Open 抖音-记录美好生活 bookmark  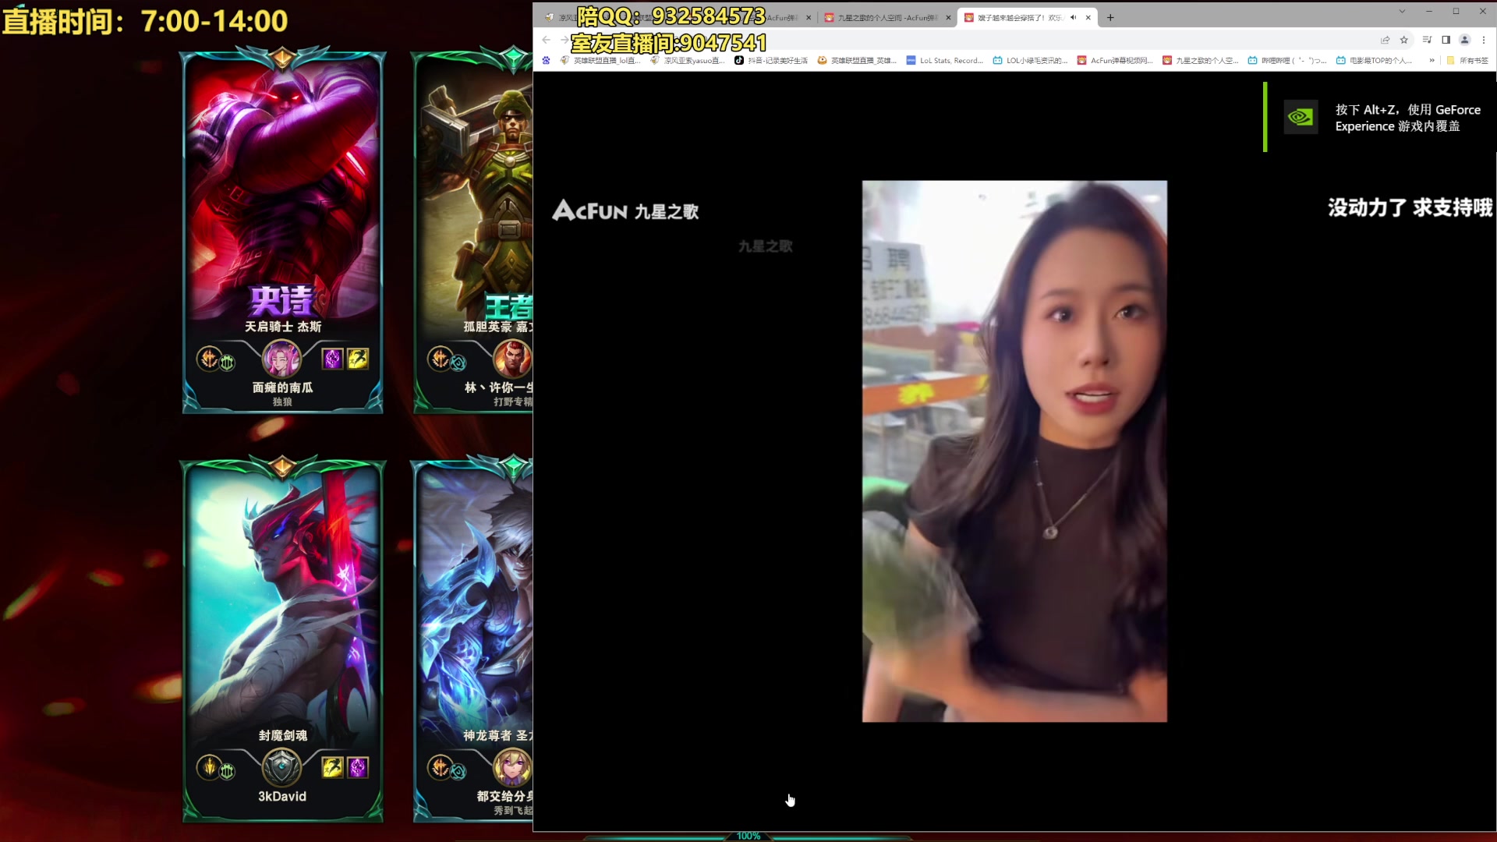771,60
